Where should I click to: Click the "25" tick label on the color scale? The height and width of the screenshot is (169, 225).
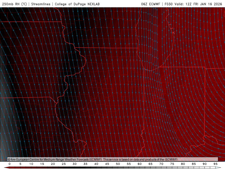(64, 164)
